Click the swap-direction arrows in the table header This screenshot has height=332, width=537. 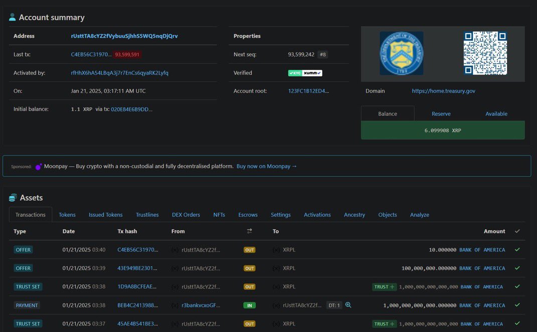[x=249, y=231]
